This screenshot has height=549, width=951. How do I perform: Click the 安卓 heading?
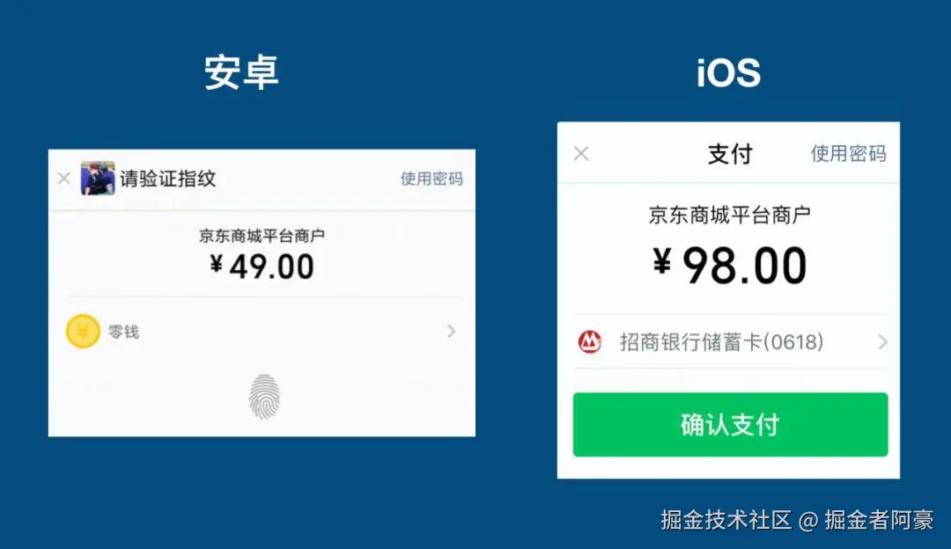[x=241, y=73]
